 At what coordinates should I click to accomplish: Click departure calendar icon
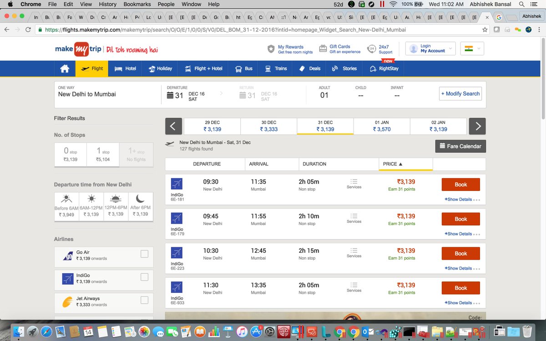[x=170, y=95]
